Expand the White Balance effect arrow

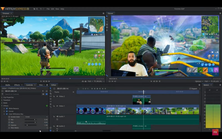(x=4, y=108)
